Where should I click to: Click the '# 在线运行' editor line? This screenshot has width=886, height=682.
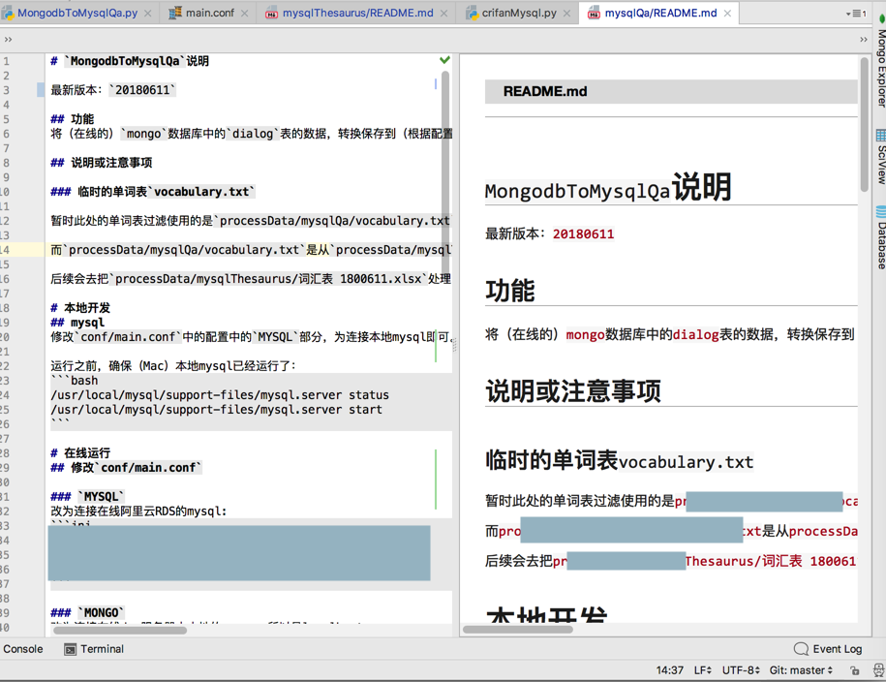(x=80, y=453)
